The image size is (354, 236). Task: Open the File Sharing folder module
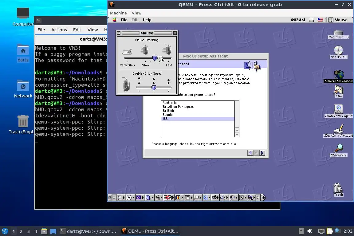coord(149,198)
